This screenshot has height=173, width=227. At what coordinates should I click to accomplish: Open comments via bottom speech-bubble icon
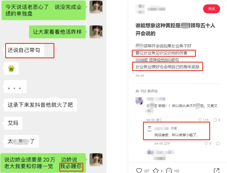point(169,171)
